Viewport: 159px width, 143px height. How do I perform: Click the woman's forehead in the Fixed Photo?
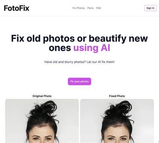pyautogui.click(x=117, y=130)
